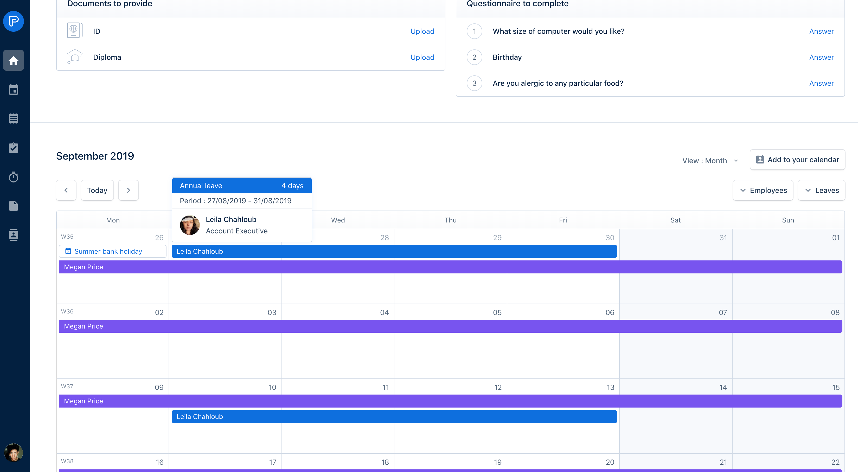Click Upload link for Diploma

(422, 57)
